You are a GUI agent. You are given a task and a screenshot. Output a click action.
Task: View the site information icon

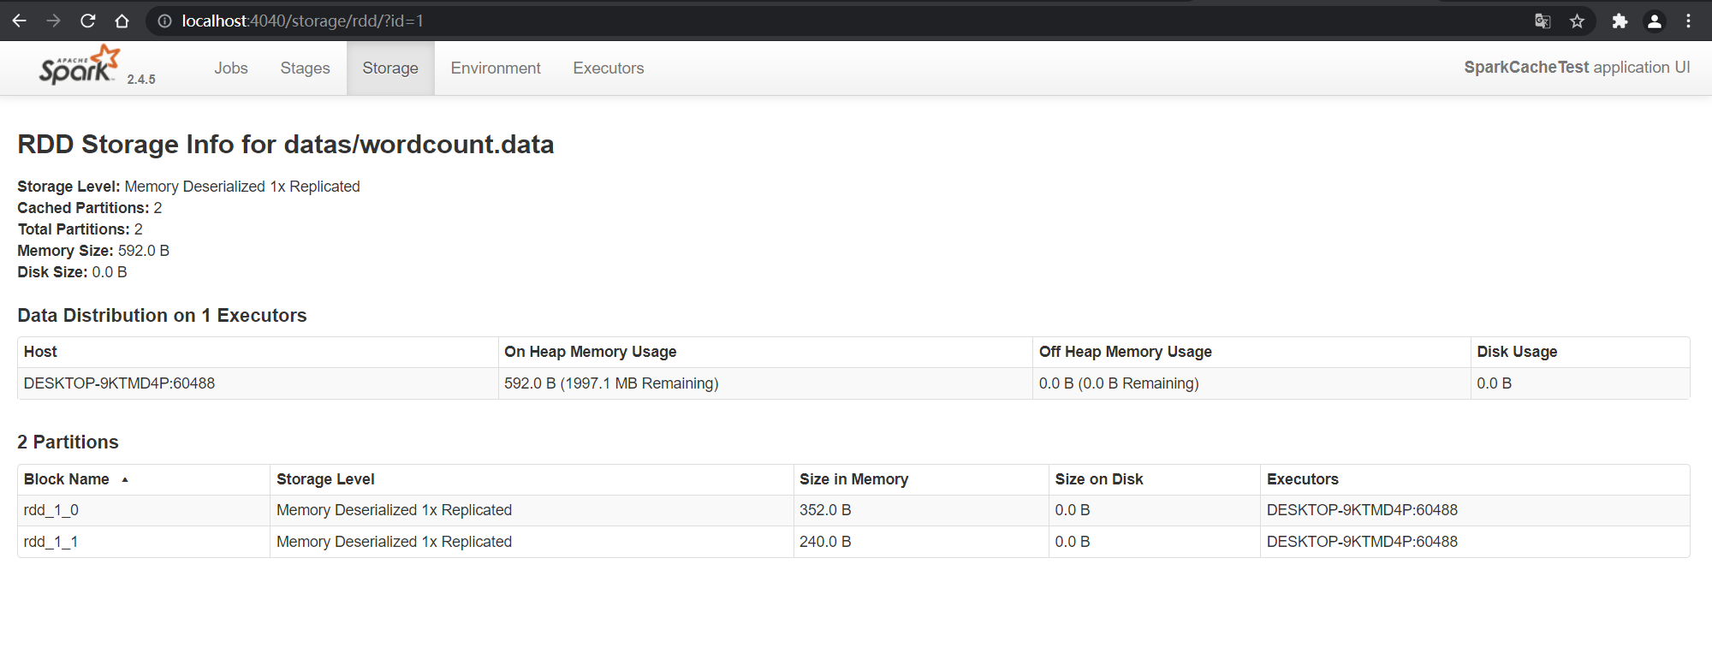164,21
